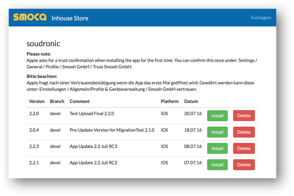294x196 pixels.
Task: Click the smoca logo
Action: point(30,18)
